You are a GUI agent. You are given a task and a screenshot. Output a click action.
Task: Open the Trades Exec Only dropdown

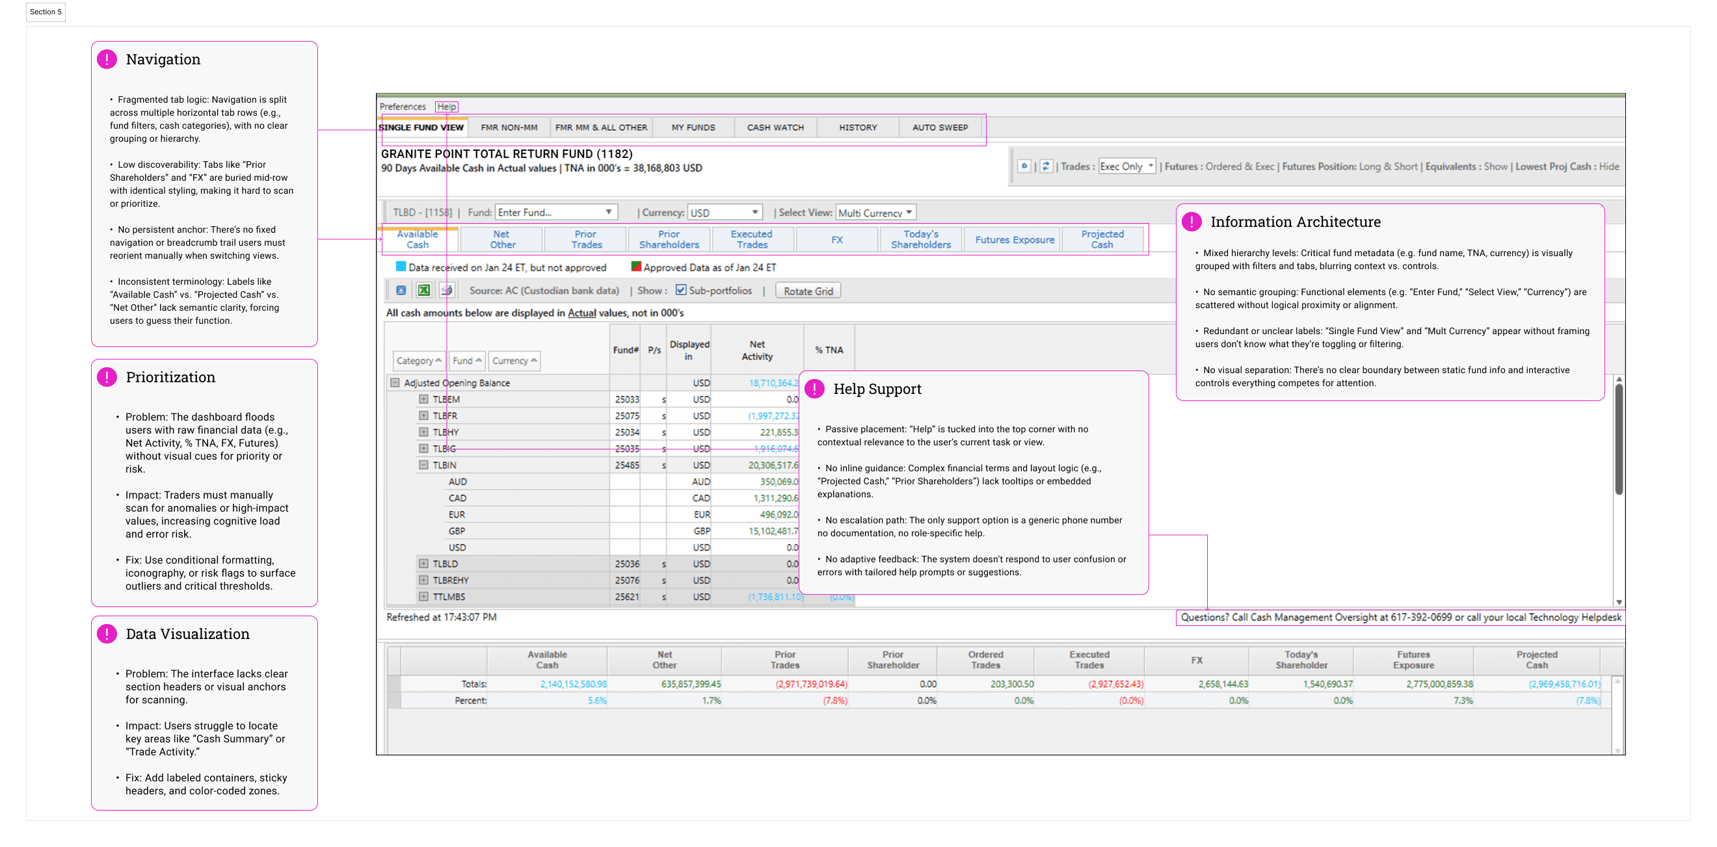[x=1127, y=166]
